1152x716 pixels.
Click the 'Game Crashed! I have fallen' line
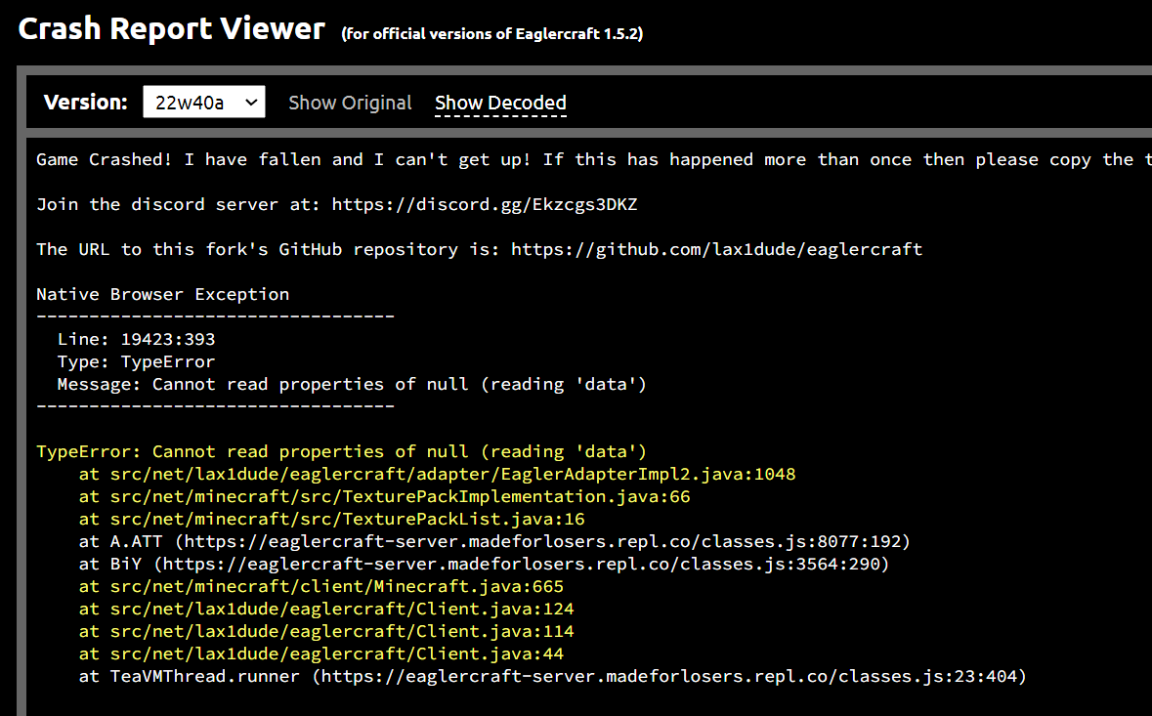(594, 160)
